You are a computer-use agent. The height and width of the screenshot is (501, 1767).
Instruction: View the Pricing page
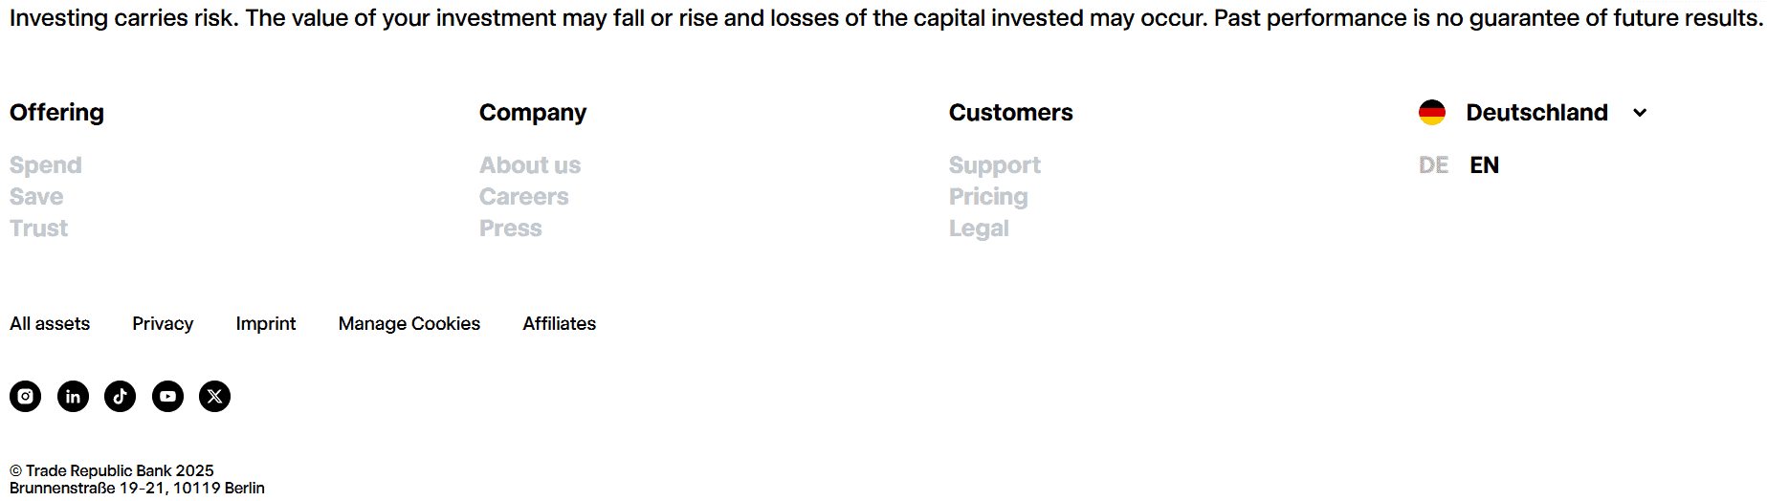coord(988,197)
